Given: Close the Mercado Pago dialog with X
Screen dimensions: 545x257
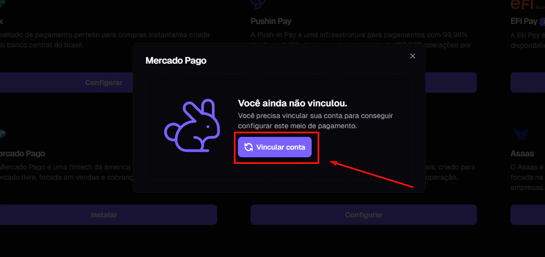Looking at the screenshot, I should [413, 56].
